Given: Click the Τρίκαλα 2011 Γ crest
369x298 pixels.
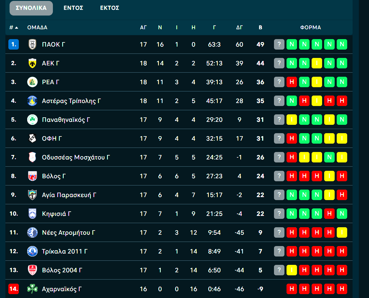Looking at the screenshot, I should pyautogui.click(x=32, y=251).
